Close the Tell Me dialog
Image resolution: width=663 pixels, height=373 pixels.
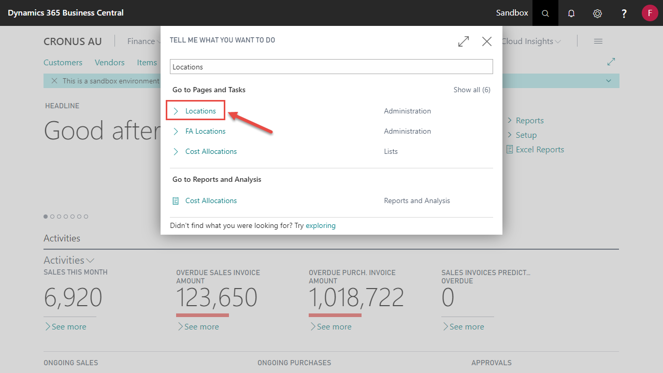487,41
